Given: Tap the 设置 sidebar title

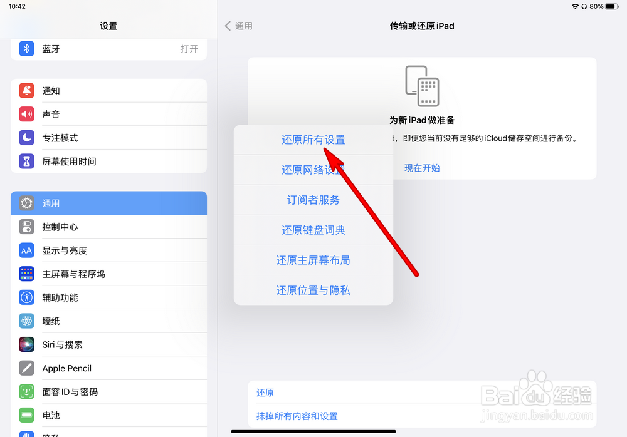Looking at the screenshot, I should (108, 26).
